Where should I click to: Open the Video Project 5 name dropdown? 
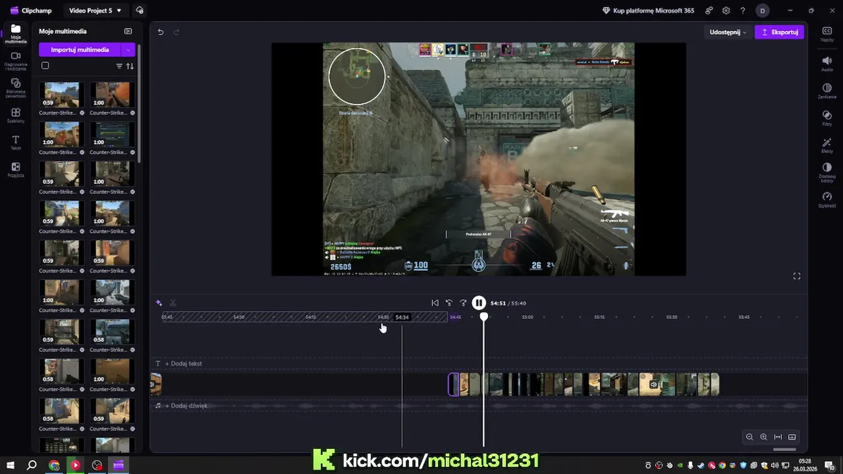point(95,11)
